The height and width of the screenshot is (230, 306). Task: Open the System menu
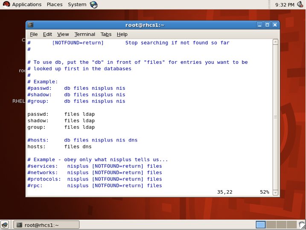77,4
